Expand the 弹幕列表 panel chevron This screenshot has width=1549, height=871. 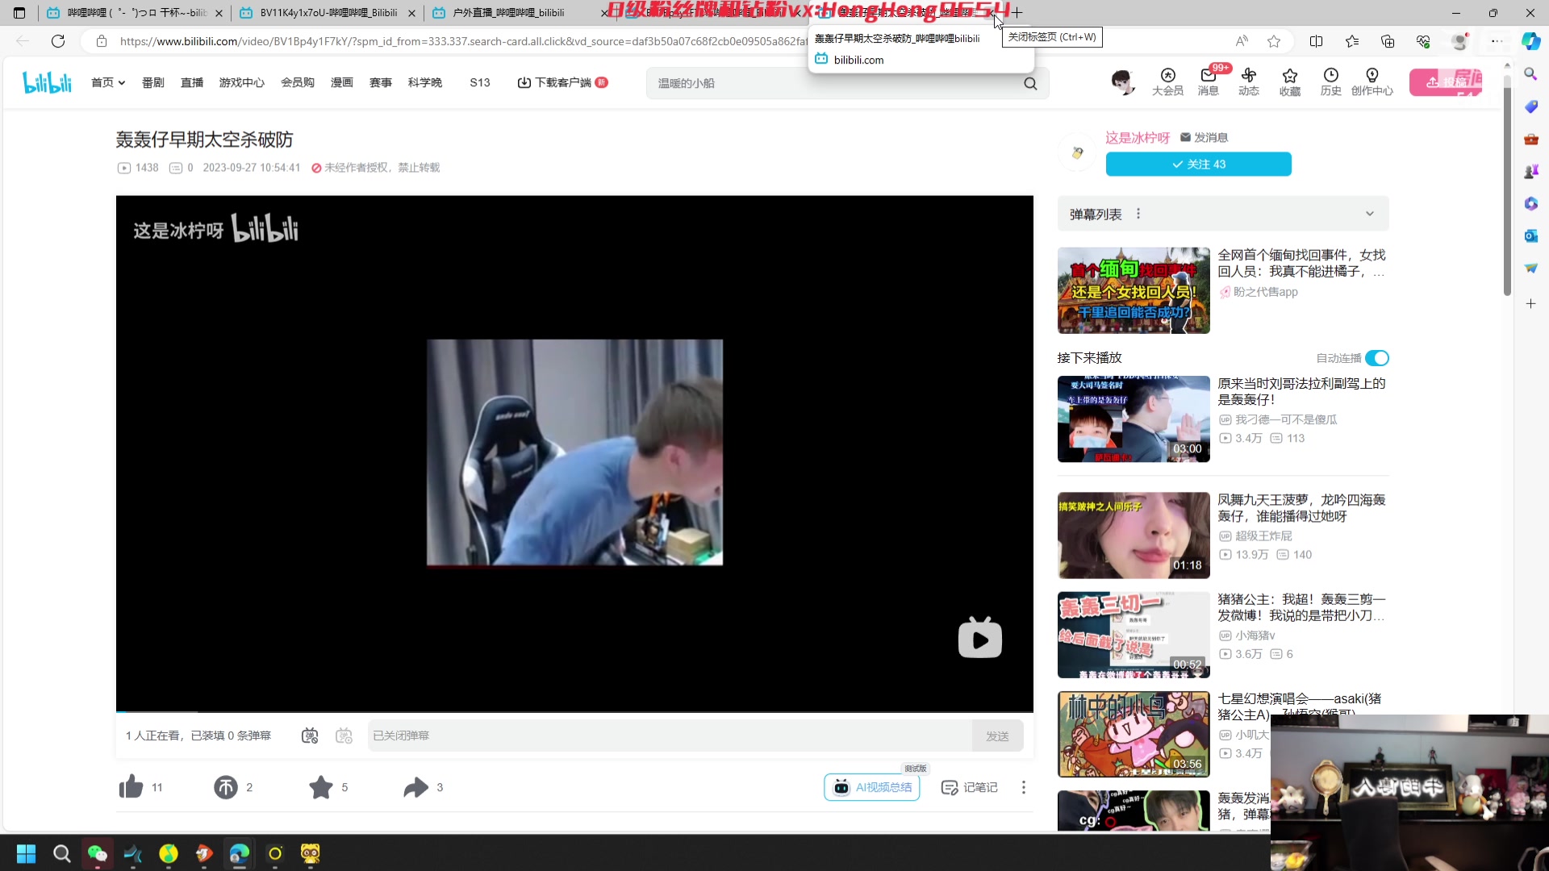tap(1369, 214)
